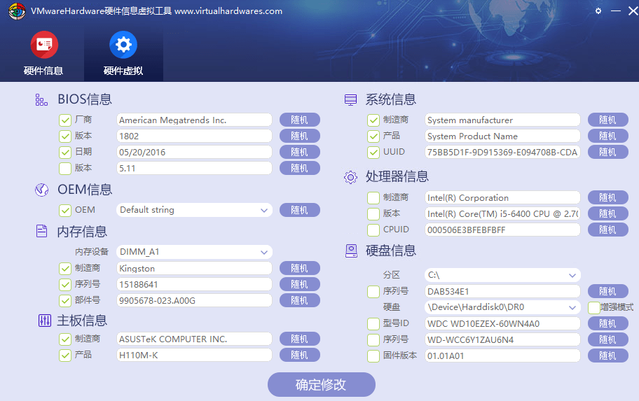The height and width of the screenshot is (401, 639).
Task: Open settings gear in title bar
Action: pyautogui.click(x=598, y=11)
